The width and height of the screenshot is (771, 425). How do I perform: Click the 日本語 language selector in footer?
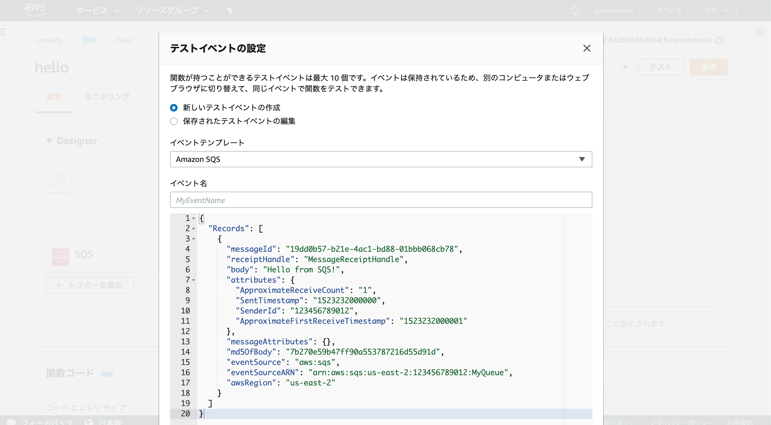(110, 422)
